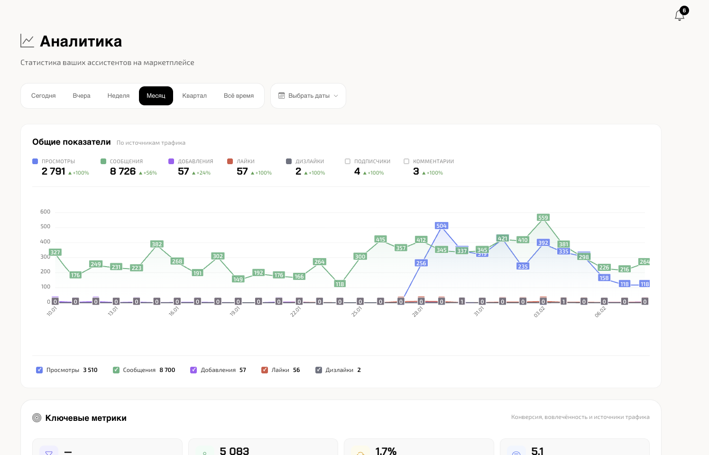Enable the Подписчики metric checkbox
709x455 pixels.
348,161
